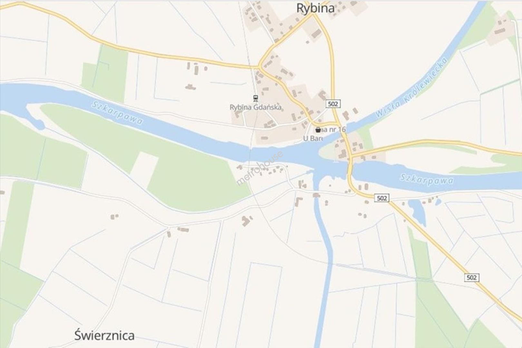
Task: Select the Rybina village label
Action: [315, 8]
